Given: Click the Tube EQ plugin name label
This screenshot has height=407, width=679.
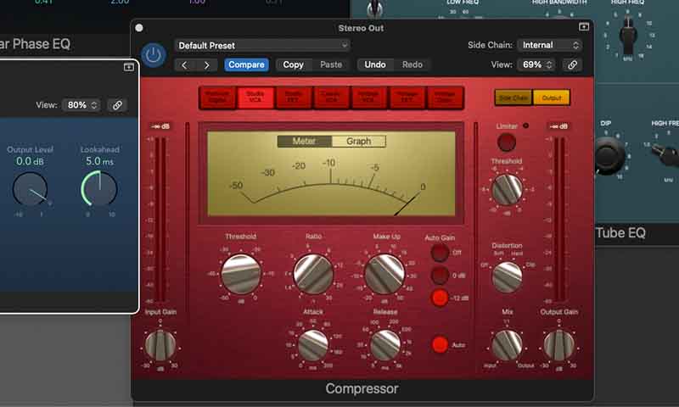Looking at the screenshot, I should point(620,232).
